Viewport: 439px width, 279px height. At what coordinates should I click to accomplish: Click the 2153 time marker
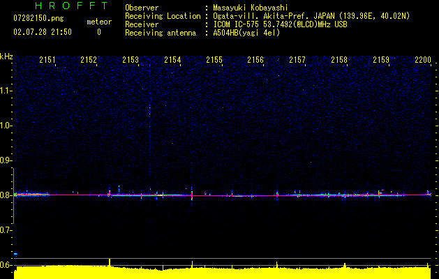(x=131, y=60)
